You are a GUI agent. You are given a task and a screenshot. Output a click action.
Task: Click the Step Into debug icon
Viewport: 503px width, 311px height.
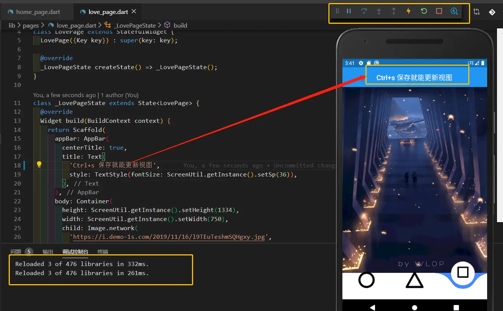(379, 11)
